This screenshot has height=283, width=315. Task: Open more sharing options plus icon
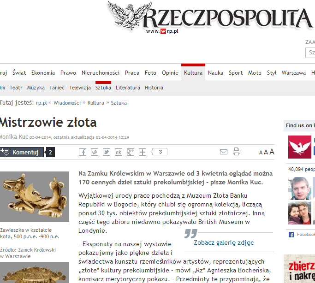pos(143,152)
